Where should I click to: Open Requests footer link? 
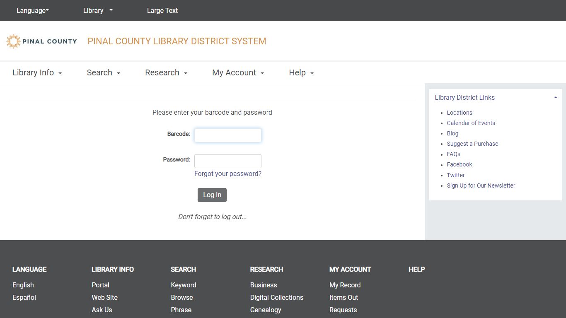343,310
